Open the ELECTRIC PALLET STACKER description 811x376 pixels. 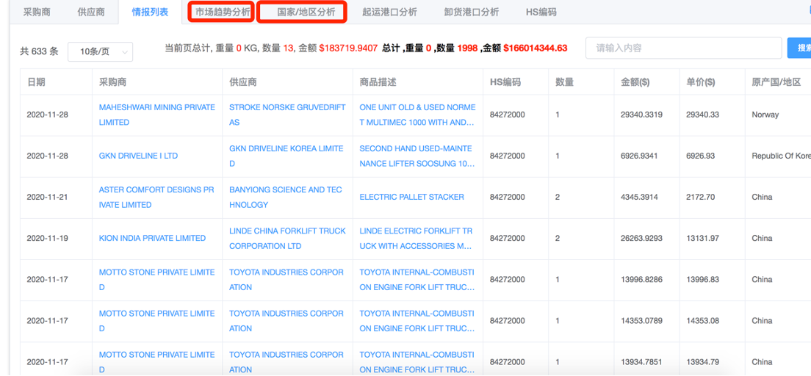tap(411, 197)
